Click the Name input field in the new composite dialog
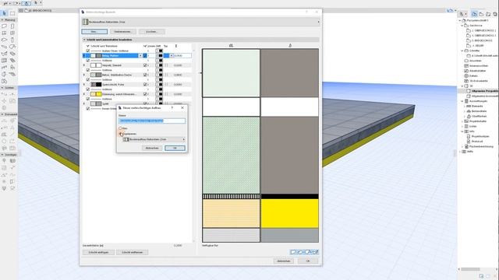Image resolution: width=499 pixels, height=280 pixels. pos(152,121)
